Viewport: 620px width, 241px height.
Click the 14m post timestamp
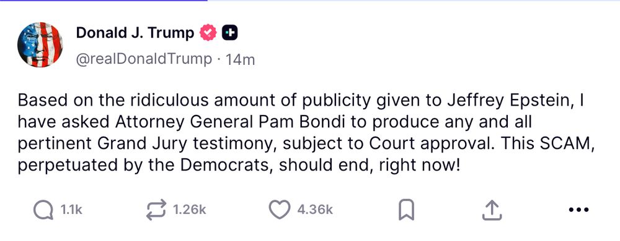(x=239, y=59)
